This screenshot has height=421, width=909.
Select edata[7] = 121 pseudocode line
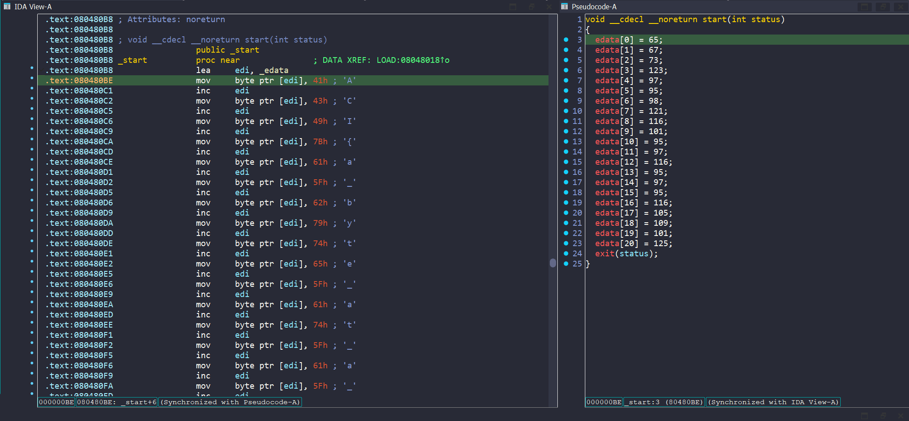pos(631,111)
